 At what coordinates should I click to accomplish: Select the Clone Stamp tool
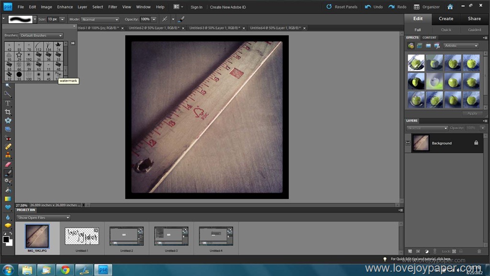[x=8, y=155]
